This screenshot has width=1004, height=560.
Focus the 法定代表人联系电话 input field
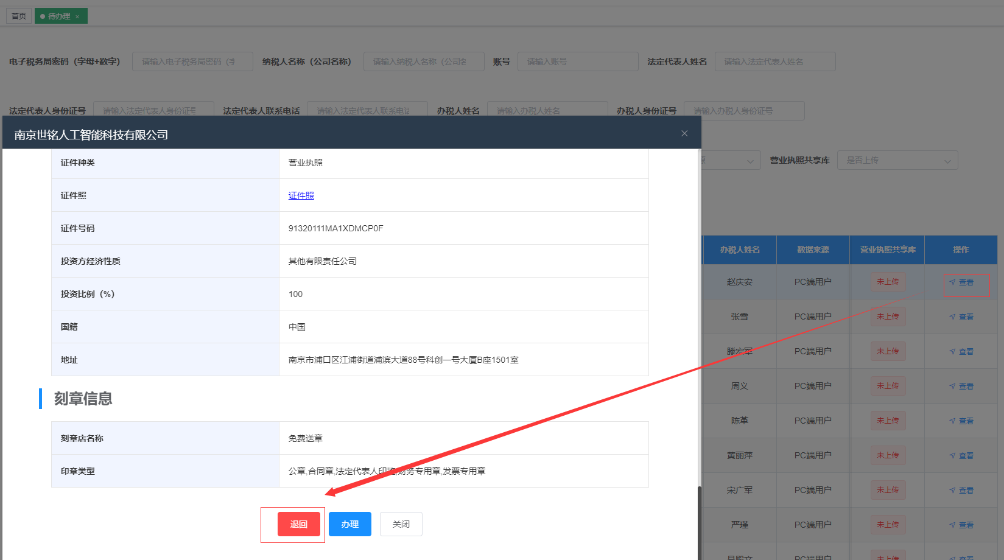coord(367,110)
